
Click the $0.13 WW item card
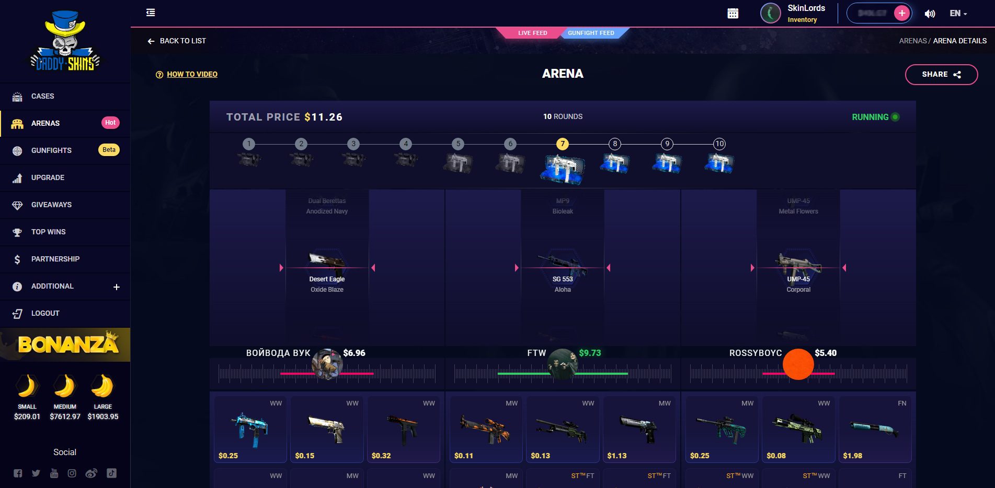pos(563,429)
